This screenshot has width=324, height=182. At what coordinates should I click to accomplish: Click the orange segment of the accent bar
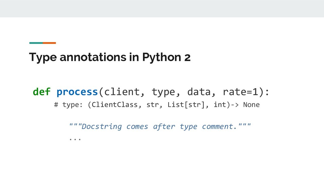(x=49, y=43)
